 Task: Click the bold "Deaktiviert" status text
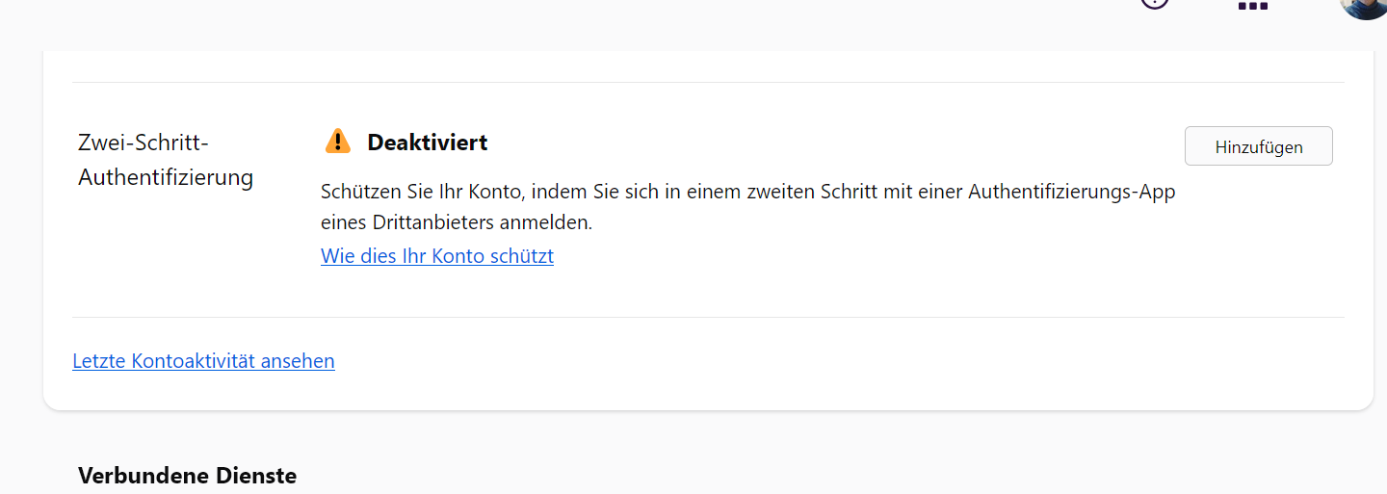pyautogui.click(x=427, y=143)
